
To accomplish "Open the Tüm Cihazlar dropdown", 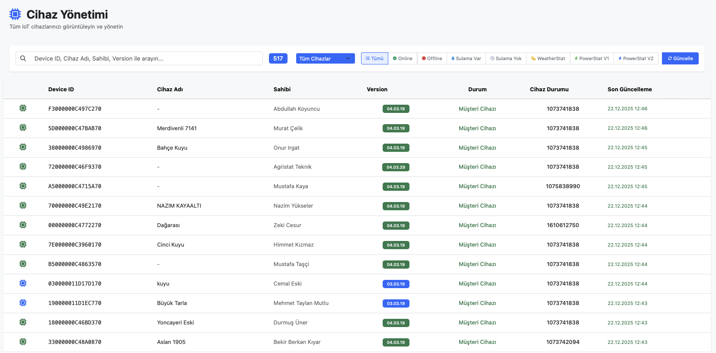I will tap(325, 58).
